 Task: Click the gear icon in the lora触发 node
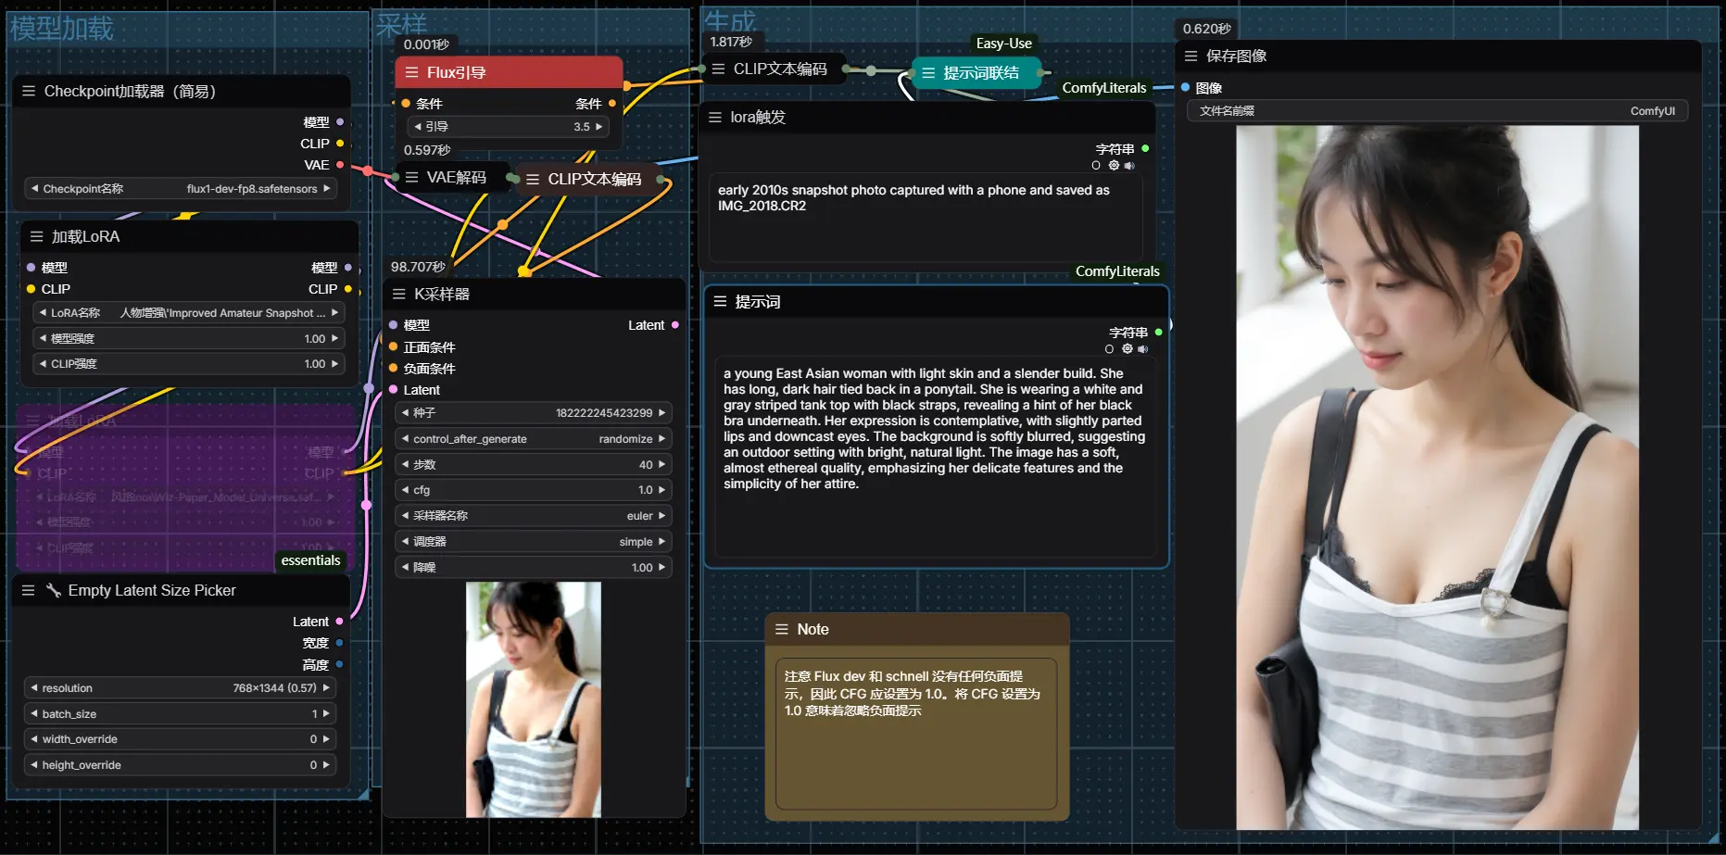1114,165
